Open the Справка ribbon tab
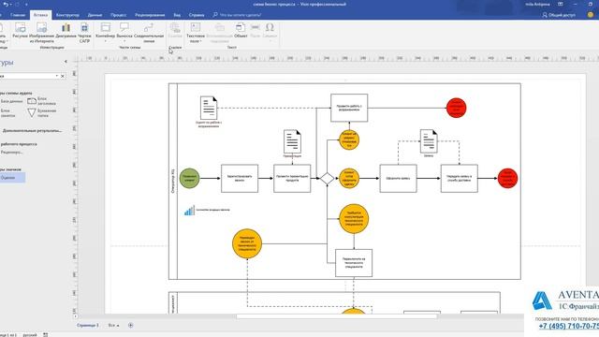 [x=197, y=15]
